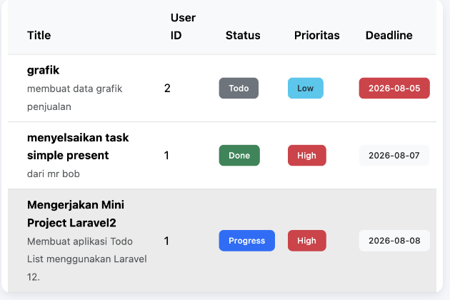Click the Title column header
Screen dimensions: 450x300
(x=39, y=36)
